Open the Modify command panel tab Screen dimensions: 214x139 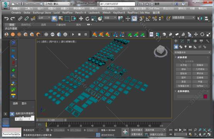(x=182, y=41)
